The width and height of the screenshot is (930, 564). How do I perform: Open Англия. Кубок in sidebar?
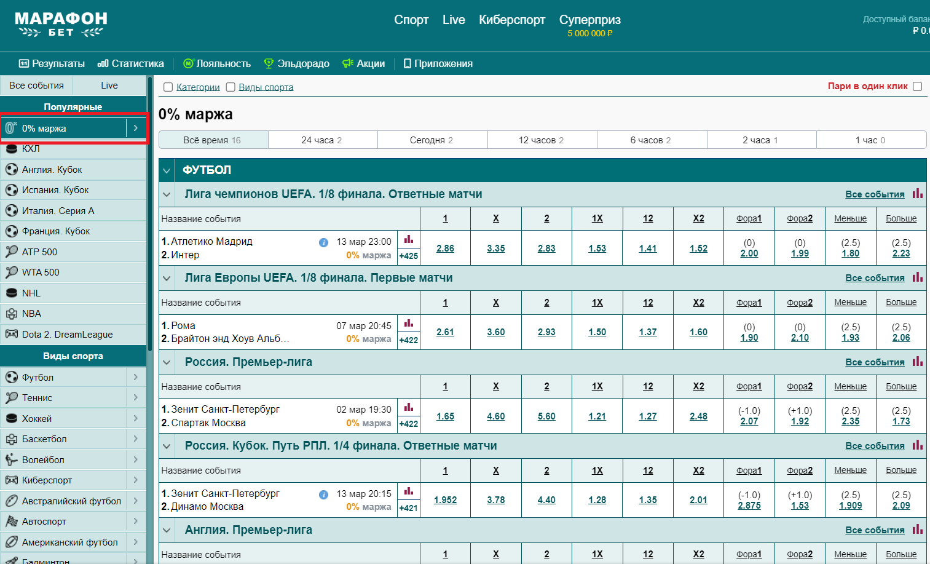pyautogui.click(x=73, y=169)
